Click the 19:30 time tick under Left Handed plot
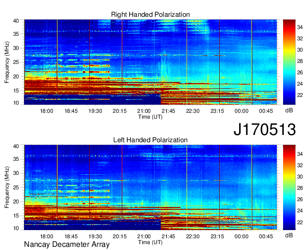 tap(95, 236)
